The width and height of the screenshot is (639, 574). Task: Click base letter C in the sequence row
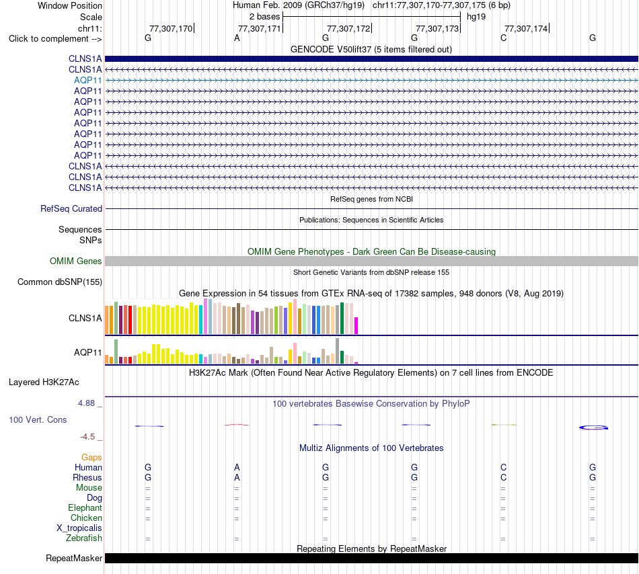click(503, 38)
